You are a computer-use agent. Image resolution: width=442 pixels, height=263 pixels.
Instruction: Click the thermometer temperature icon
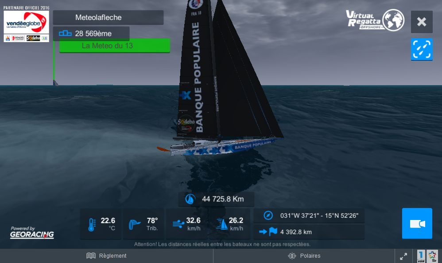[92, 224]
